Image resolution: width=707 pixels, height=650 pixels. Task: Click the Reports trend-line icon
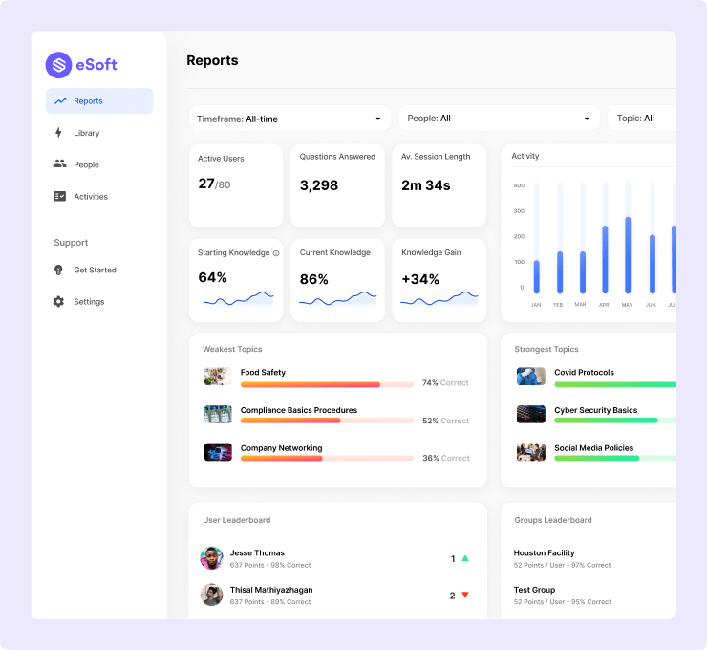coord(60,101)
